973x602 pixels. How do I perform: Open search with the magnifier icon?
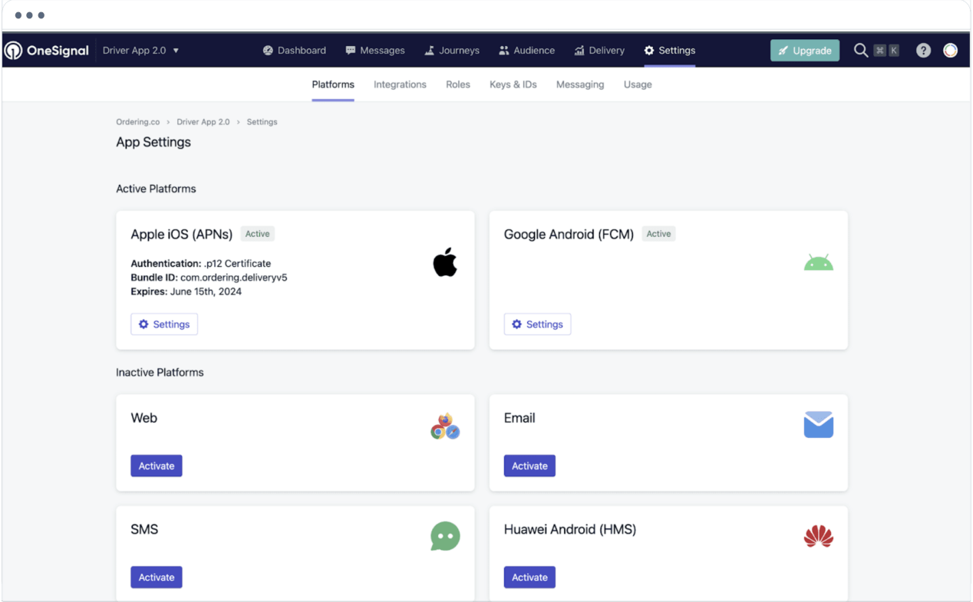[x=861, y=51]
